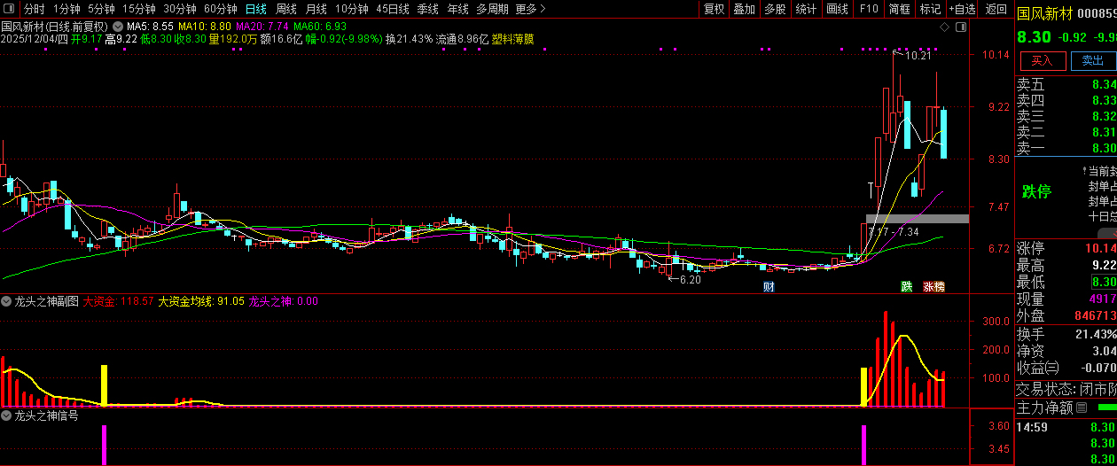The width and height of the screenshot is (1117, 466).
Task: Select the 季线 quarterly chart tab
Action: (427, 9)
